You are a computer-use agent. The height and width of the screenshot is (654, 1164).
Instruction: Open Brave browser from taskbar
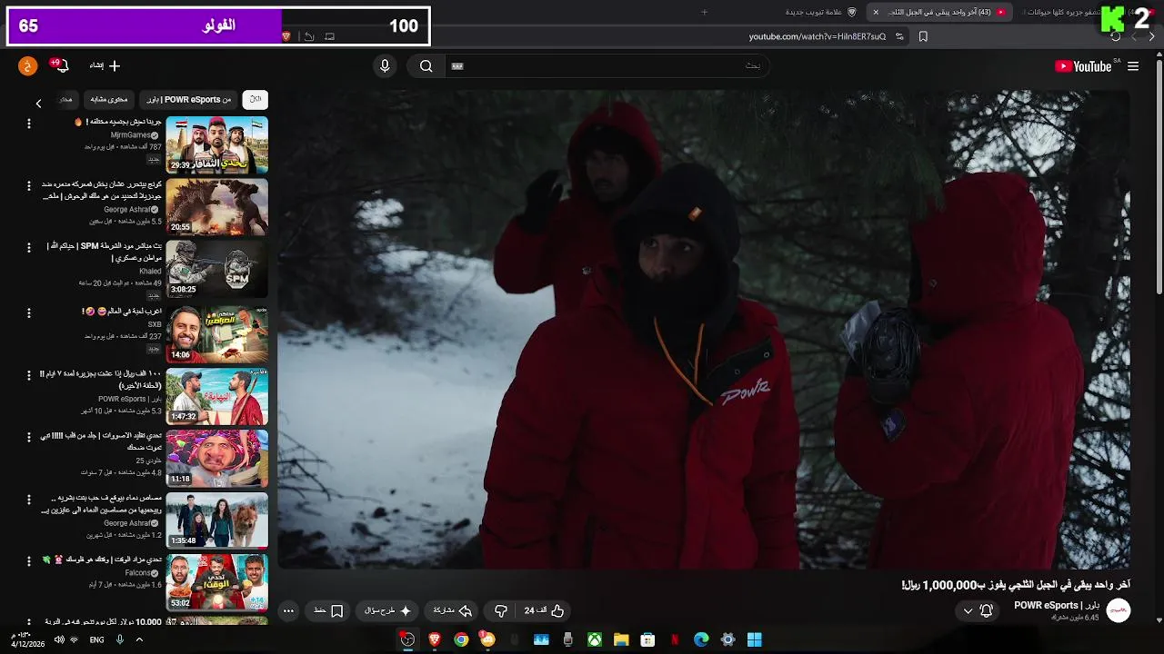(x=435, y=639)
